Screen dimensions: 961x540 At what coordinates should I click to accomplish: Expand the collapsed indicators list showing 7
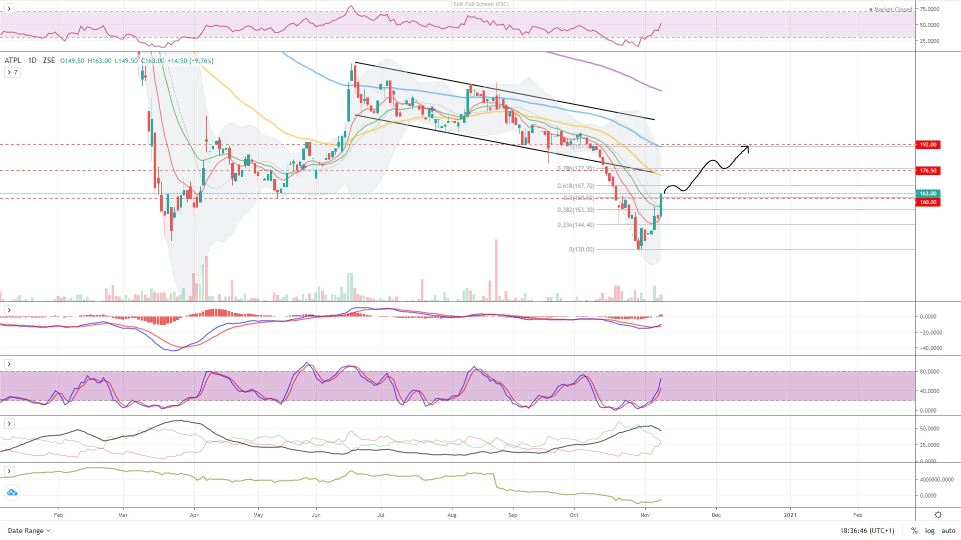click(x=13, y=72)
